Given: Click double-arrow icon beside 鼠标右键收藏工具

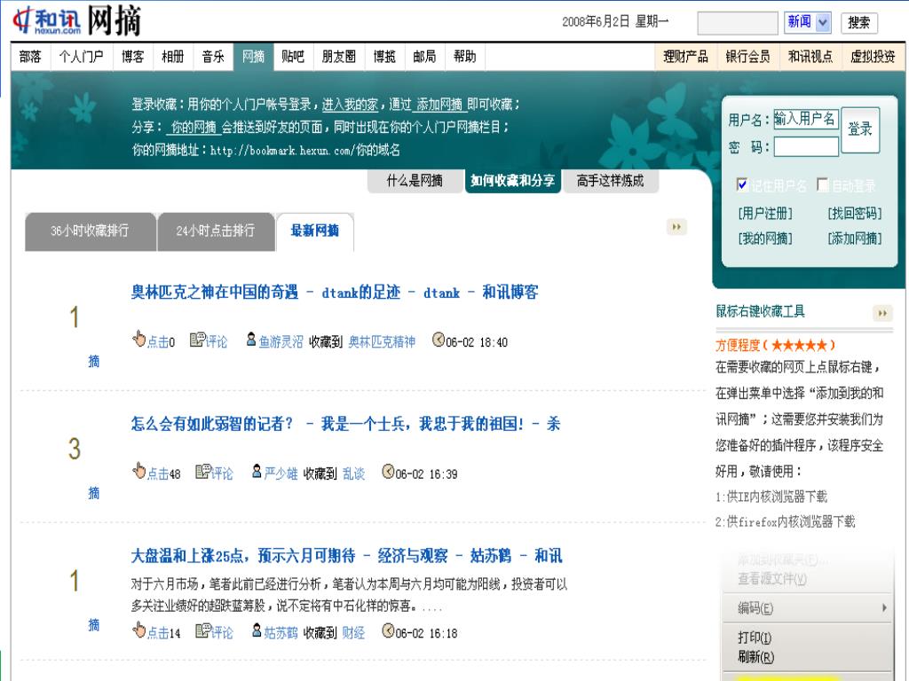Looking at the screenshot, I should tap(882, 313).
